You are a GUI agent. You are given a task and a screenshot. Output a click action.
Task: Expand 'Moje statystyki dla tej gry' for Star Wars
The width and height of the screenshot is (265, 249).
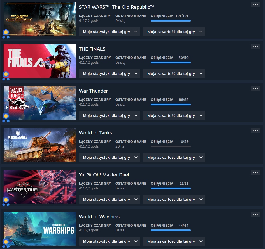pyautogui.click(x=110, y=32)
